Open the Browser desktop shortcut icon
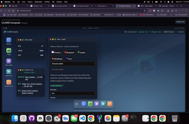The width and height of the screenshot is (189, 124). pos(9,40)
